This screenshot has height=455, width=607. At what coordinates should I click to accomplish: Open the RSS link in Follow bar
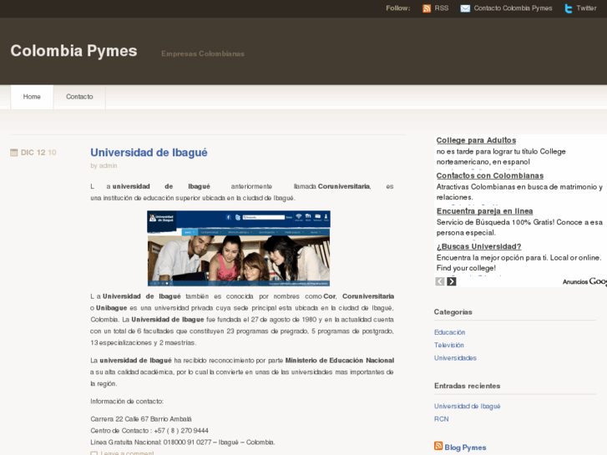[442, 8]
